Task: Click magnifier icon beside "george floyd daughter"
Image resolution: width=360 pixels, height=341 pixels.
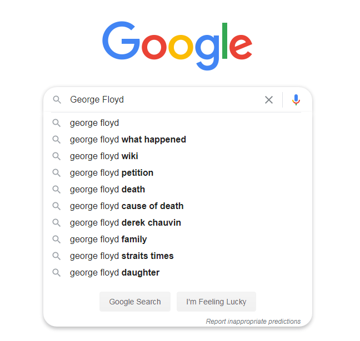Action: point(57,273)
